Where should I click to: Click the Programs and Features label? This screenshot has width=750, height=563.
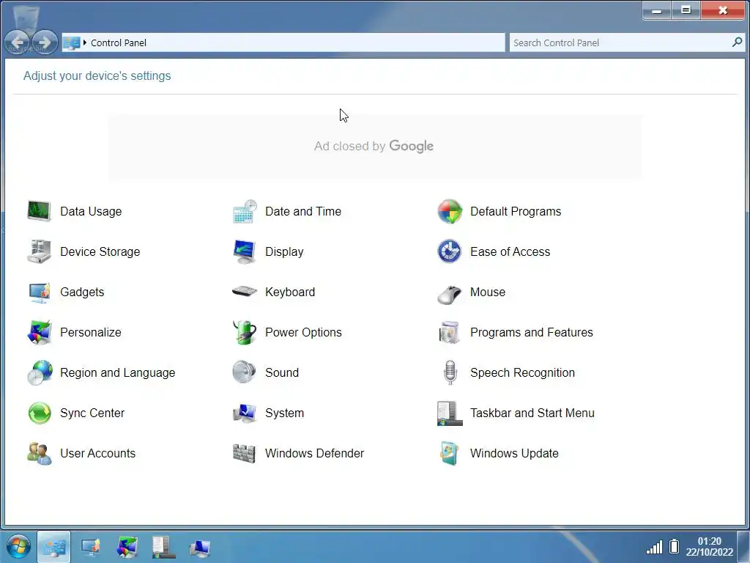point(532,332)
